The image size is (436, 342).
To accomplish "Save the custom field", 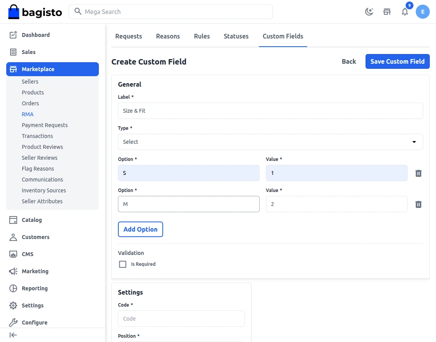I will (x=397, y=61).
